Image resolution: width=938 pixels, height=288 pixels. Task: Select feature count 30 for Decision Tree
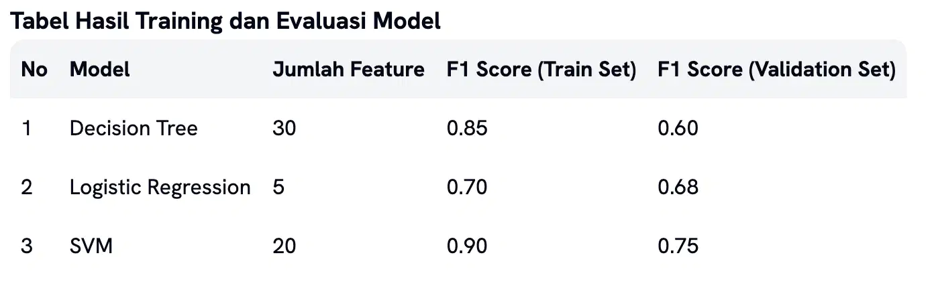click(284, 128)
